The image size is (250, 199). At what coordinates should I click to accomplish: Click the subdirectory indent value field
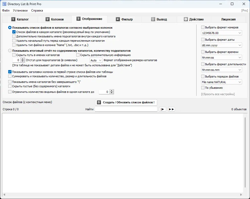point(17,60)
